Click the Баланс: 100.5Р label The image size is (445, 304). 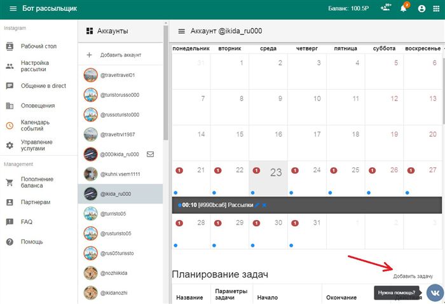[348, 8]
